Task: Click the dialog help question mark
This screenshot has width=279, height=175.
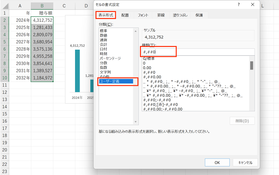Action: pos(239,5)
